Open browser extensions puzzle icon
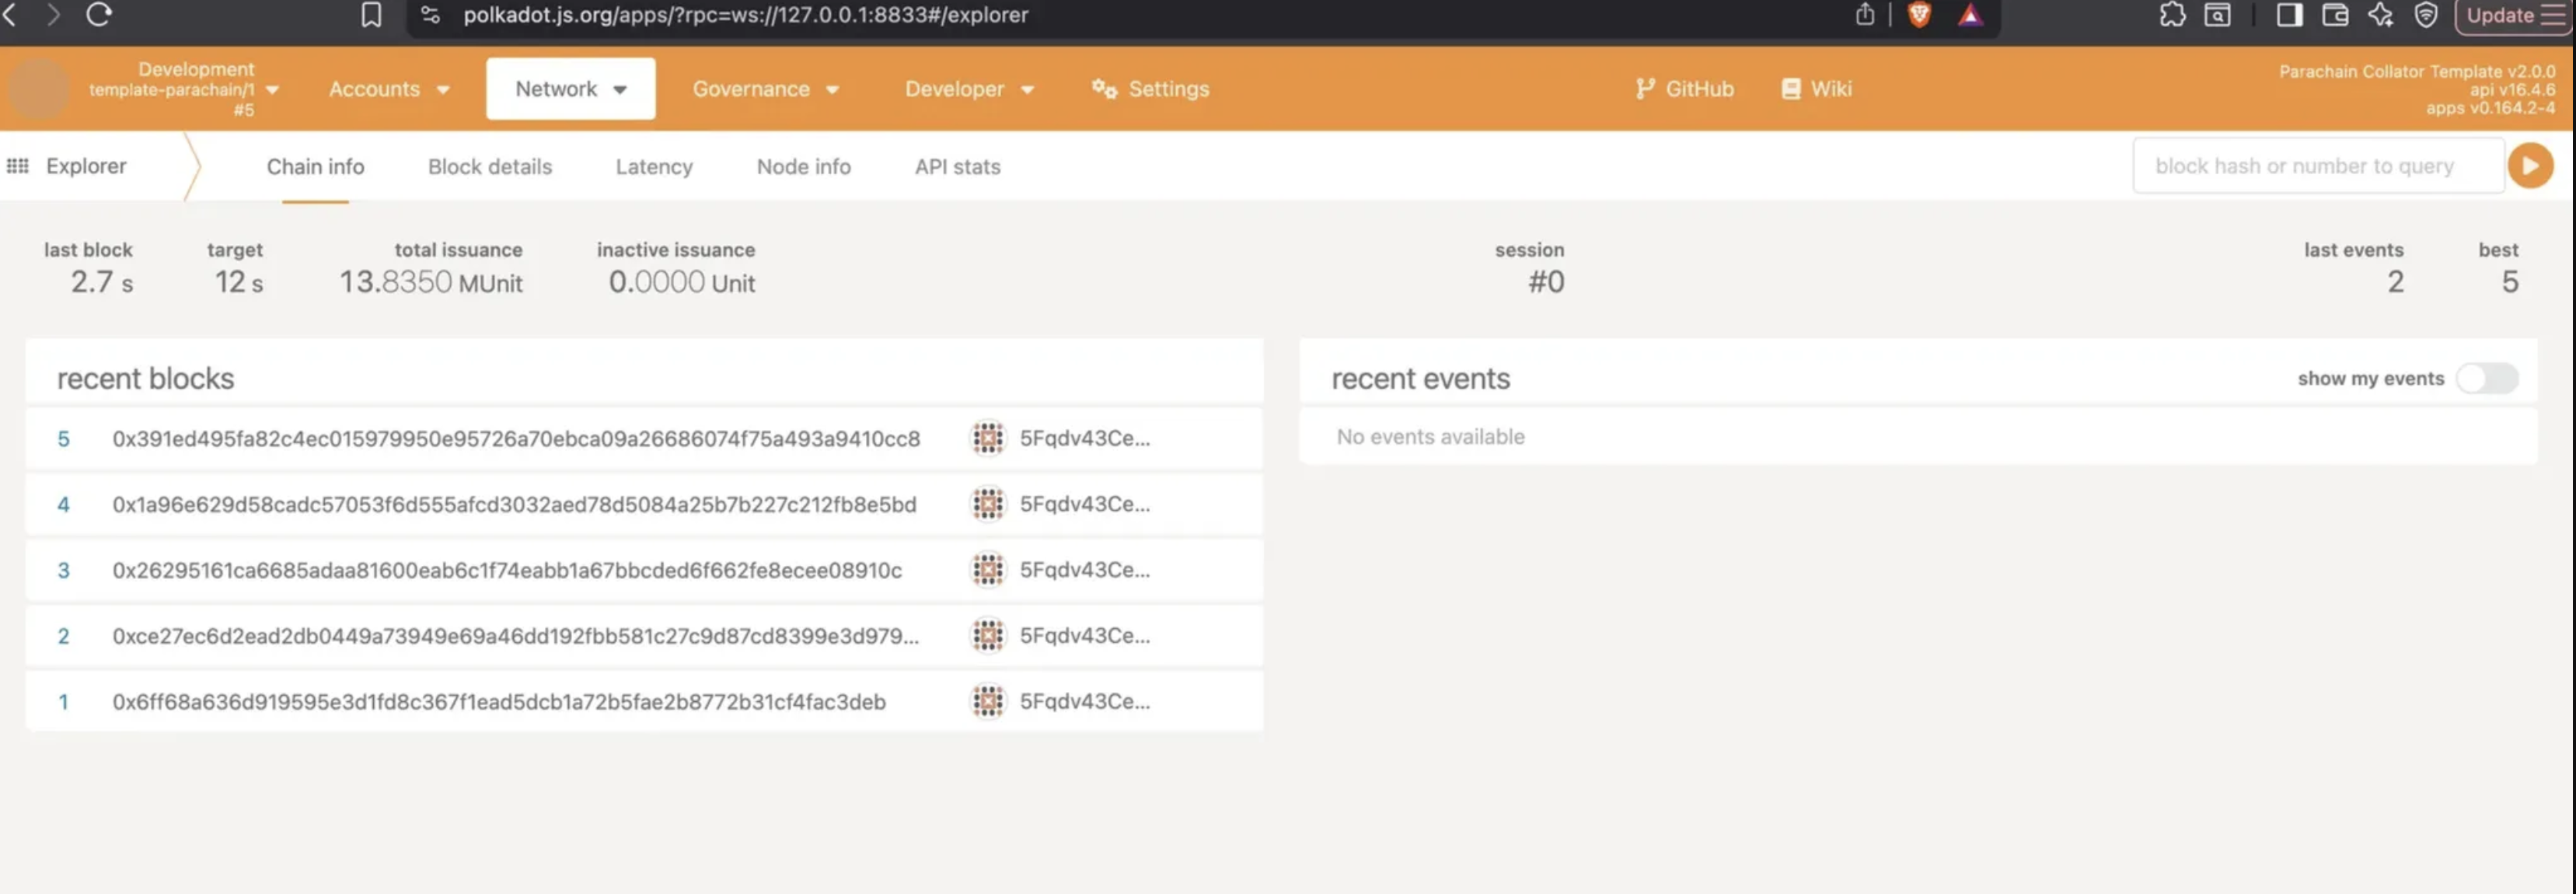 coord(2172,15)
